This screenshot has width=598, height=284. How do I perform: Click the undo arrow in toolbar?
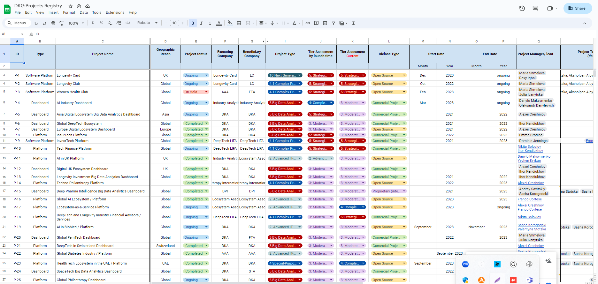[x=36, y=23]
